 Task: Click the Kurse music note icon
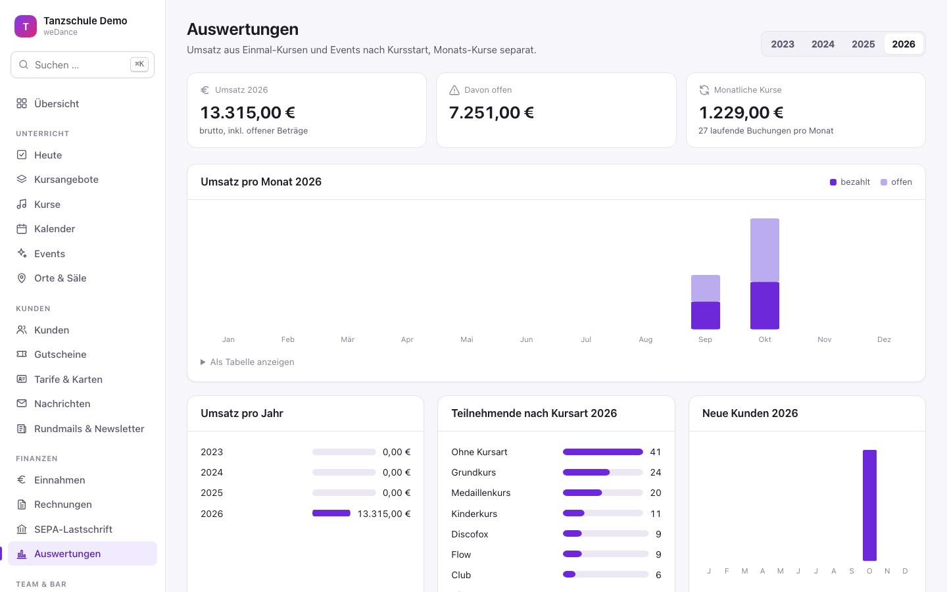pyautogui.click(x=22, y=204)
